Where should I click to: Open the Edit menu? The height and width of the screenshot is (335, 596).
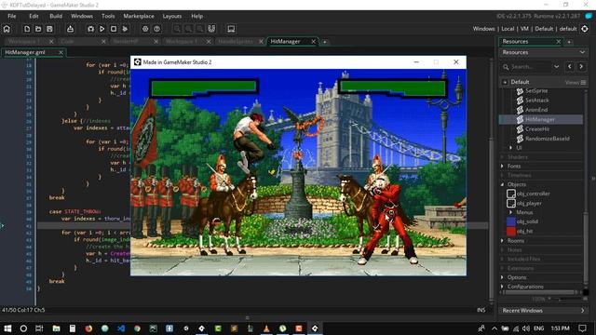pyautogui.click(x=34, y=16)
